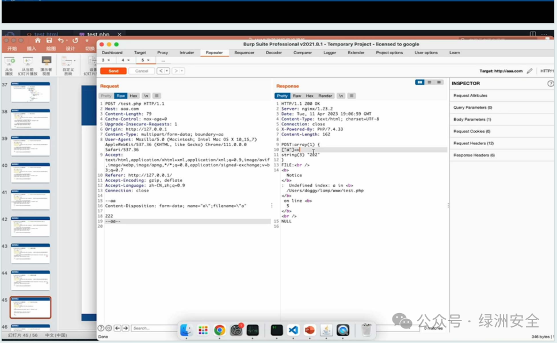Screen dimensions: 557x343
Task: Click the Request search input field
Action: pyautogui.click(x=154, y=328)
